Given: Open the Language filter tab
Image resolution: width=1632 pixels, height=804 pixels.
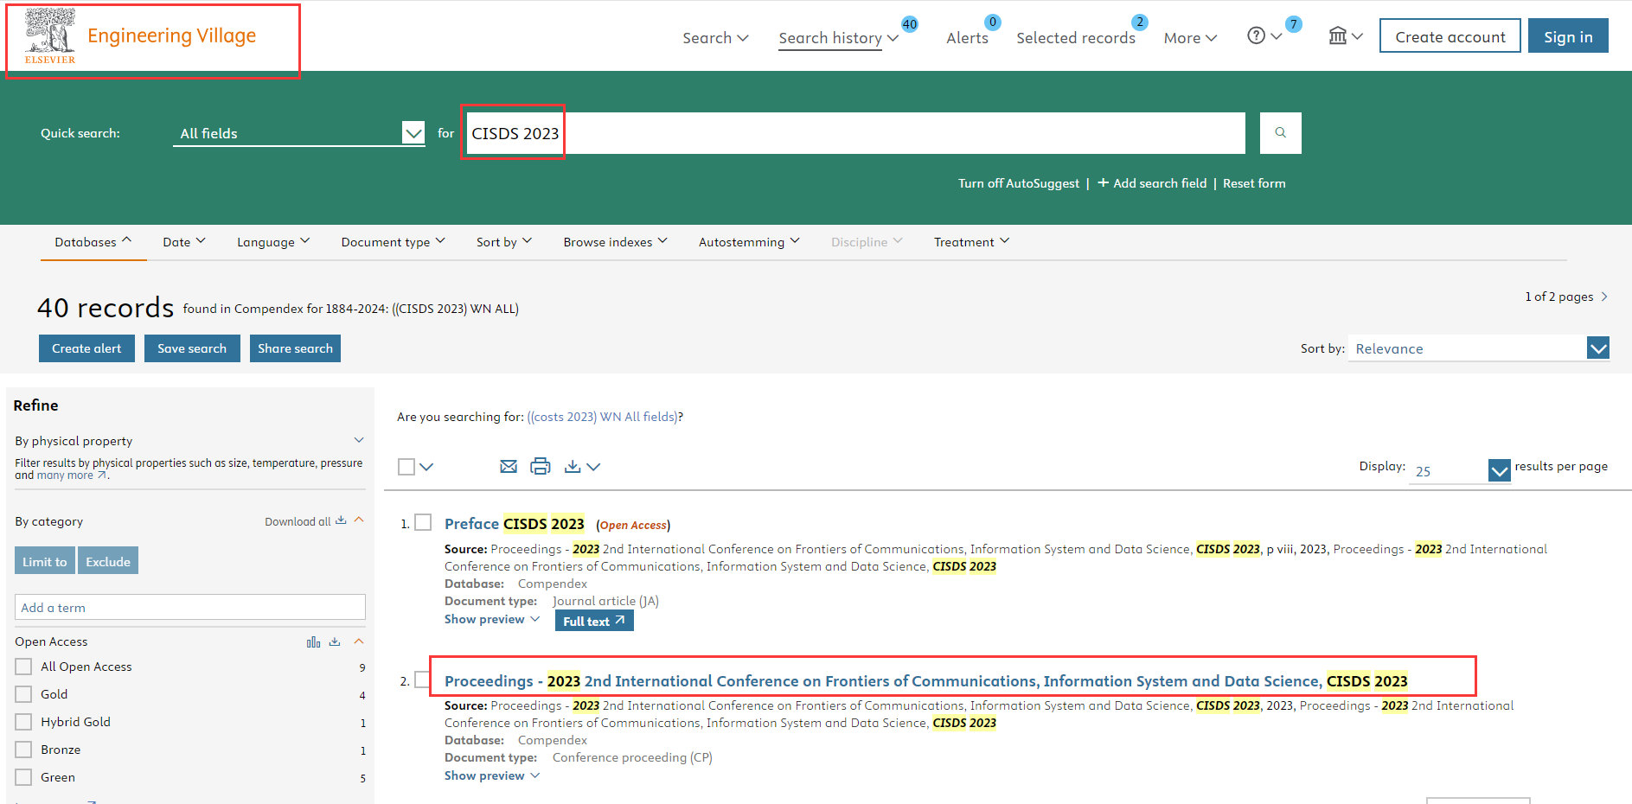Looking at the screenshot, I should [273, 242].
